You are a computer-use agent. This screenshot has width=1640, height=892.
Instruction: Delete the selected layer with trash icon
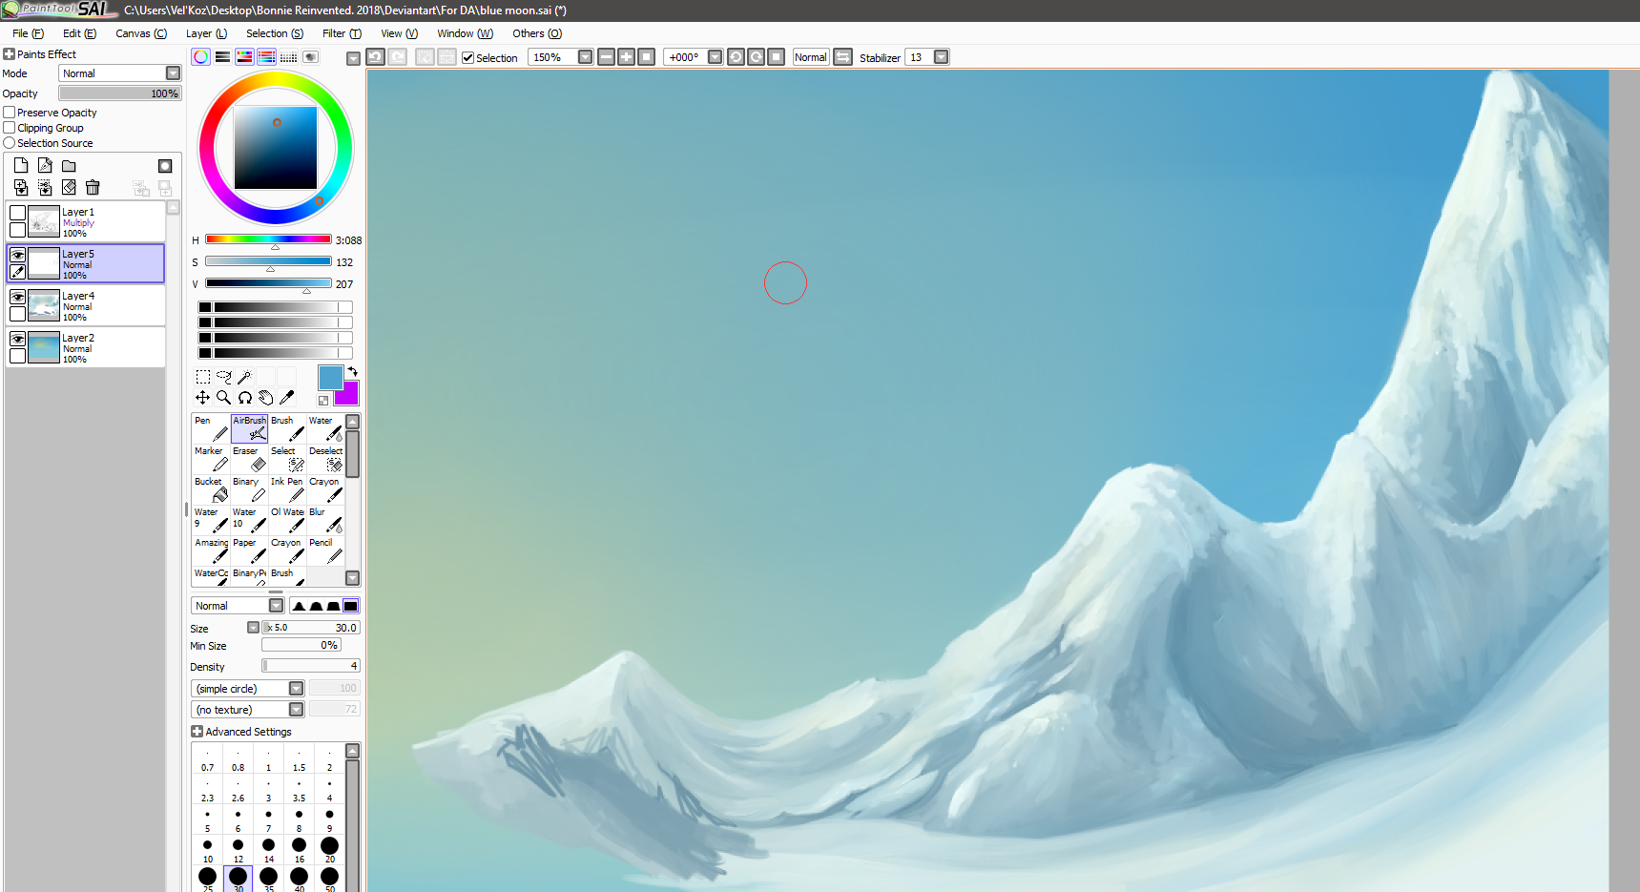tap(93, 187)
